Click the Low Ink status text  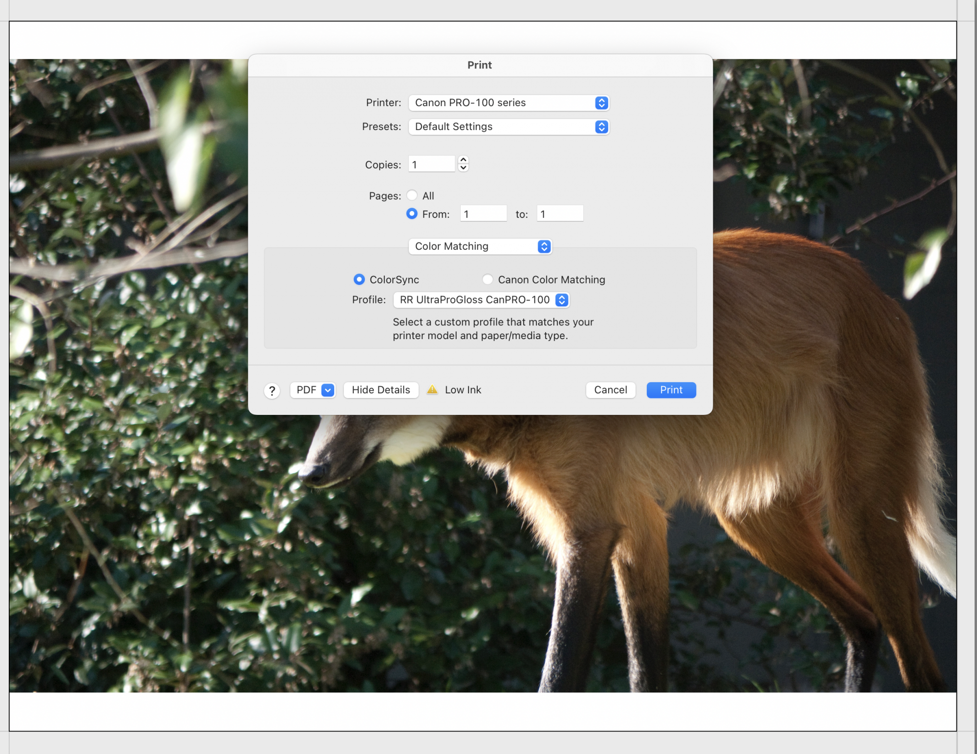tap(463, 390)
